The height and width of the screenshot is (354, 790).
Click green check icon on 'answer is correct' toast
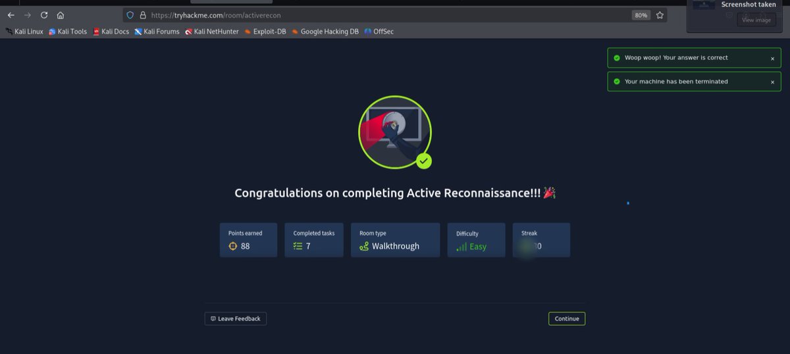click(617, 58)
